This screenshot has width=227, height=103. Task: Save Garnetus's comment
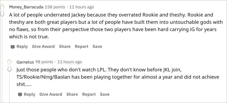105,94
